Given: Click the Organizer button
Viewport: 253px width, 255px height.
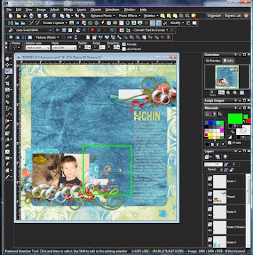Looking at the screenshot, I should click(x=214, y=16).
